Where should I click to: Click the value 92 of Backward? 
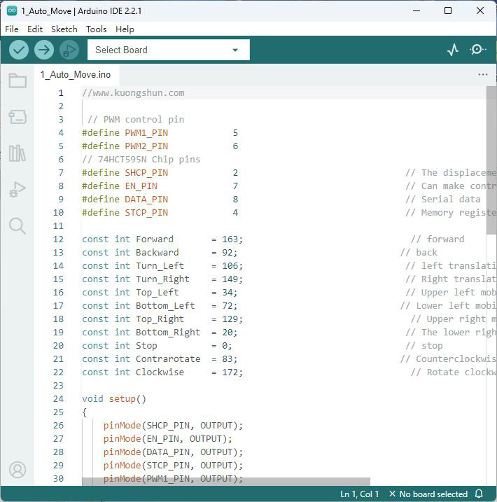(227, 253)
